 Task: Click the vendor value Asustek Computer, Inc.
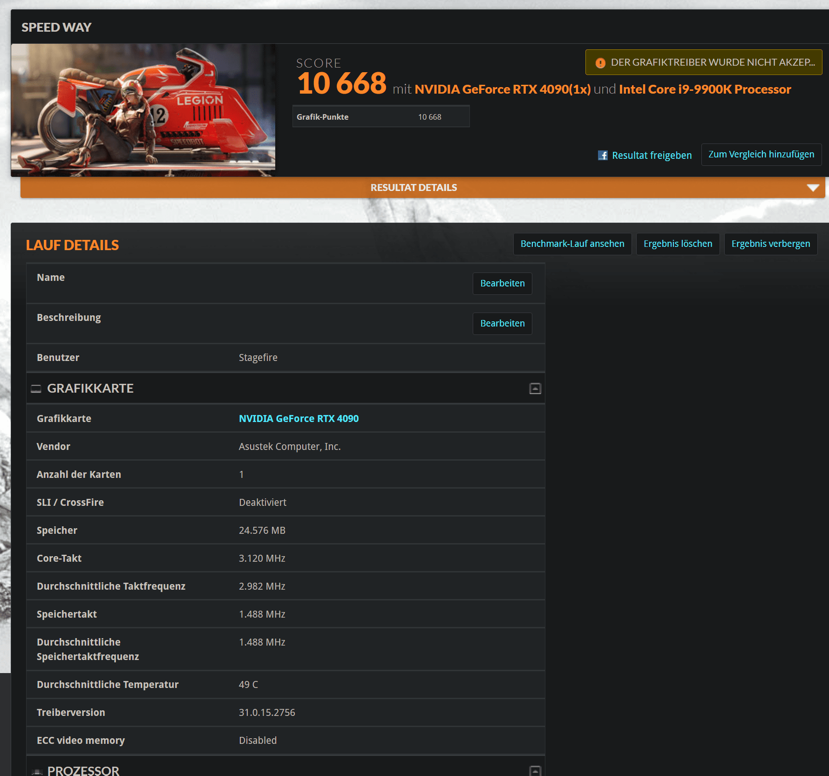[290, 447]
